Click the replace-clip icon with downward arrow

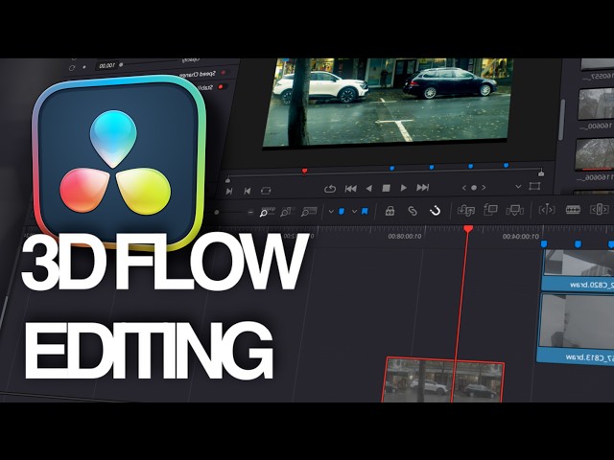pos(514,210)
